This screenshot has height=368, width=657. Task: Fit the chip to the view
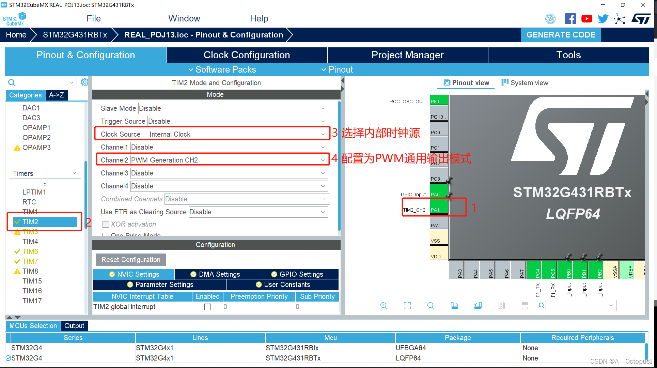[x=407, y=306]
